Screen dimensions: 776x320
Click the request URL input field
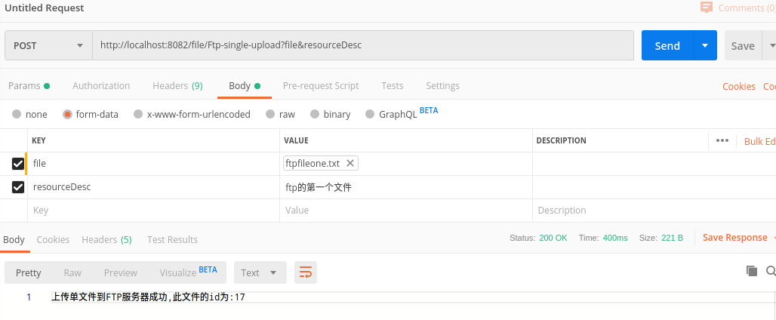(362, 45)
